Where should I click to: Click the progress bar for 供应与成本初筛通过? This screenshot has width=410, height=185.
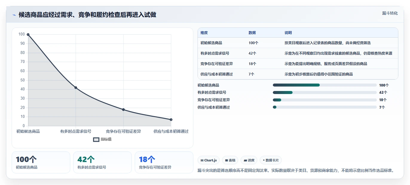click(x=325, y=107)
